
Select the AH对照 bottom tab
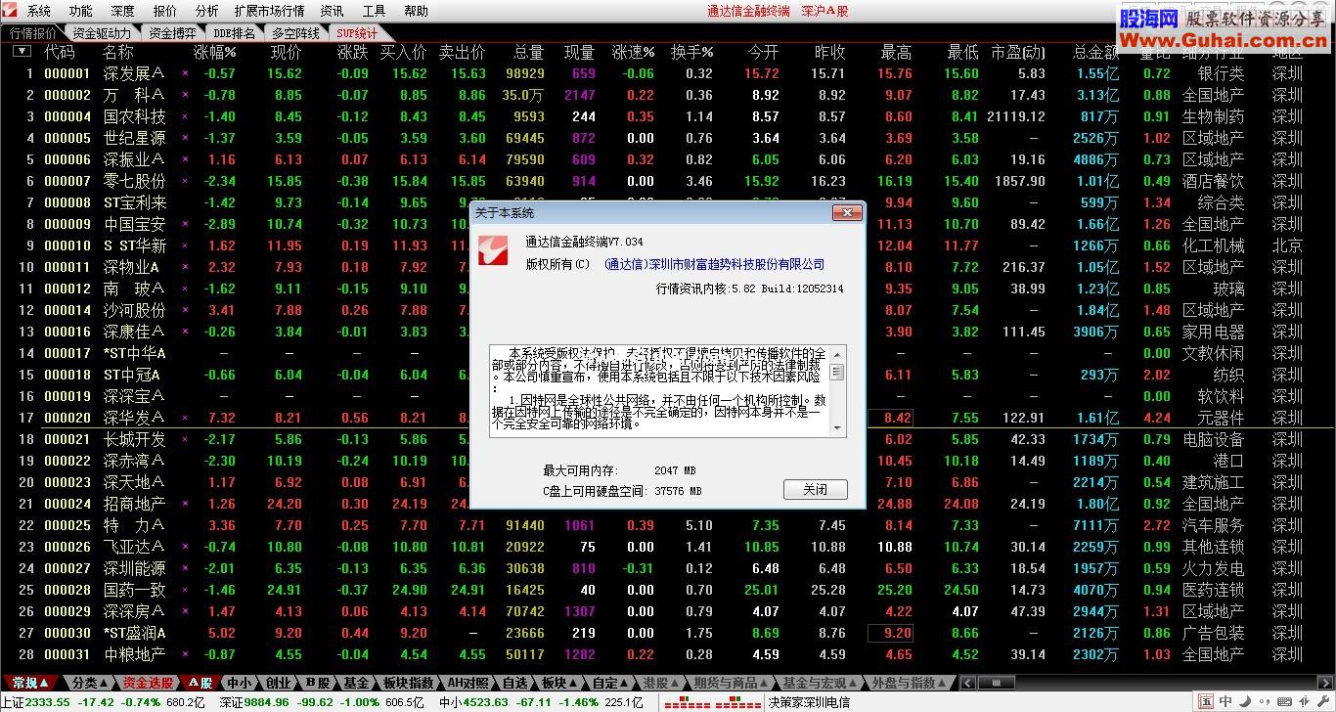click(468, 683)
